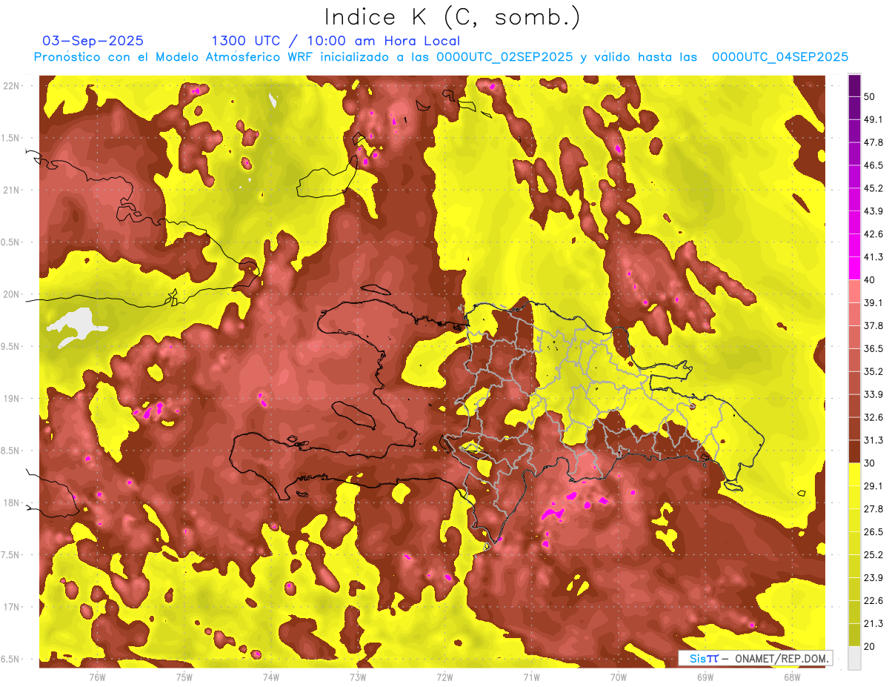Click the colorbar value '42.6'
Viewport: 889px width, 687px height.
873,234
